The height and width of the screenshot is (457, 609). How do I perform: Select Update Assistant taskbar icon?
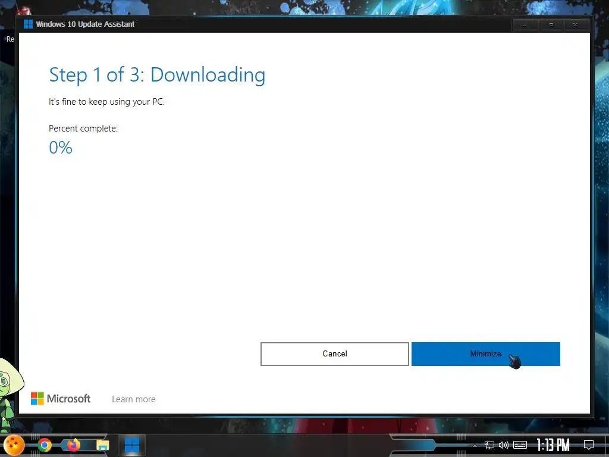click(x=132, y=445)
